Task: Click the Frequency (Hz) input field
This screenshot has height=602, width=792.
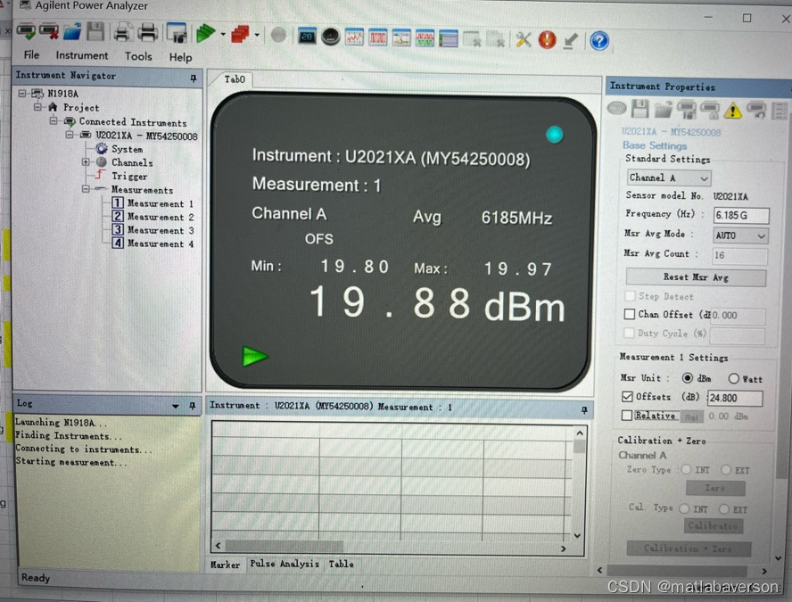Action: coord(741,215)
